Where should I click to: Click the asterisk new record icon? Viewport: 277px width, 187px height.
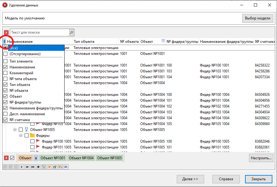tap(38, 167)
